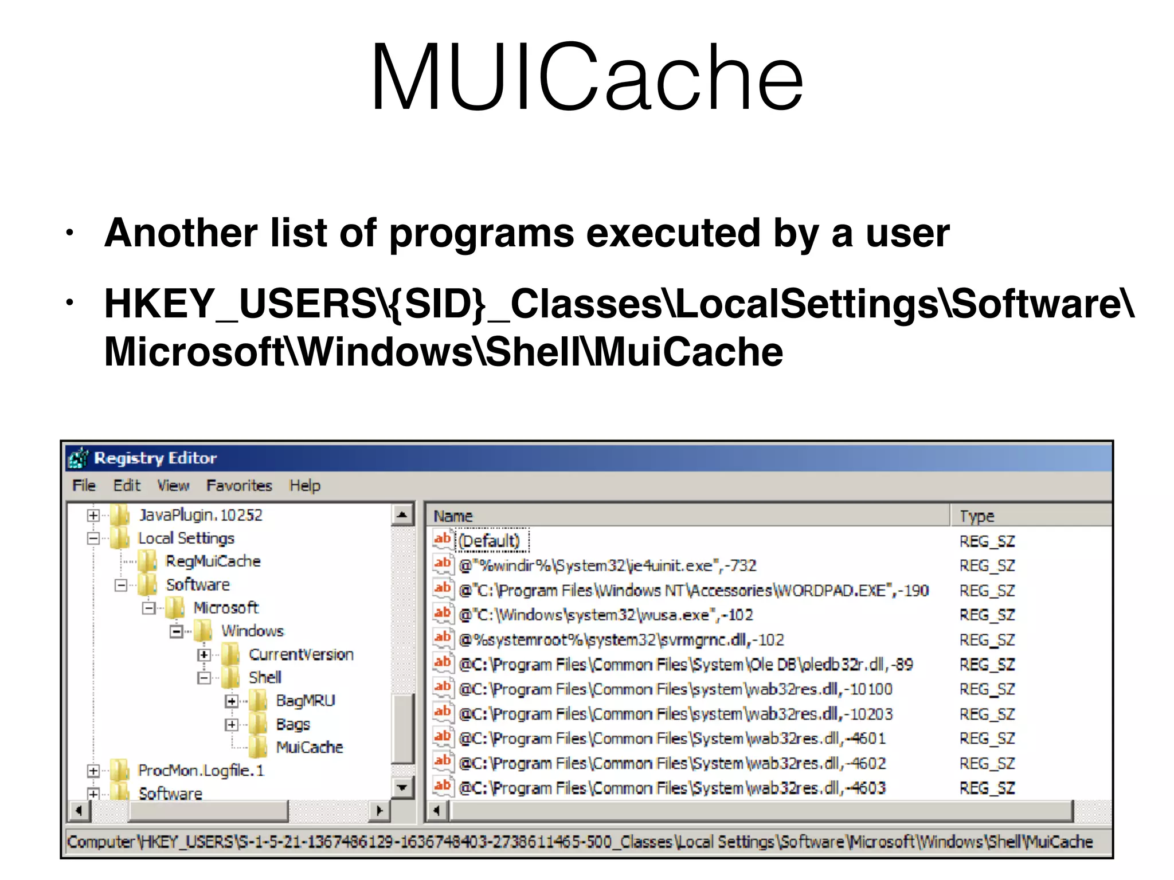Click tree pane scroll left arrow

79,811
